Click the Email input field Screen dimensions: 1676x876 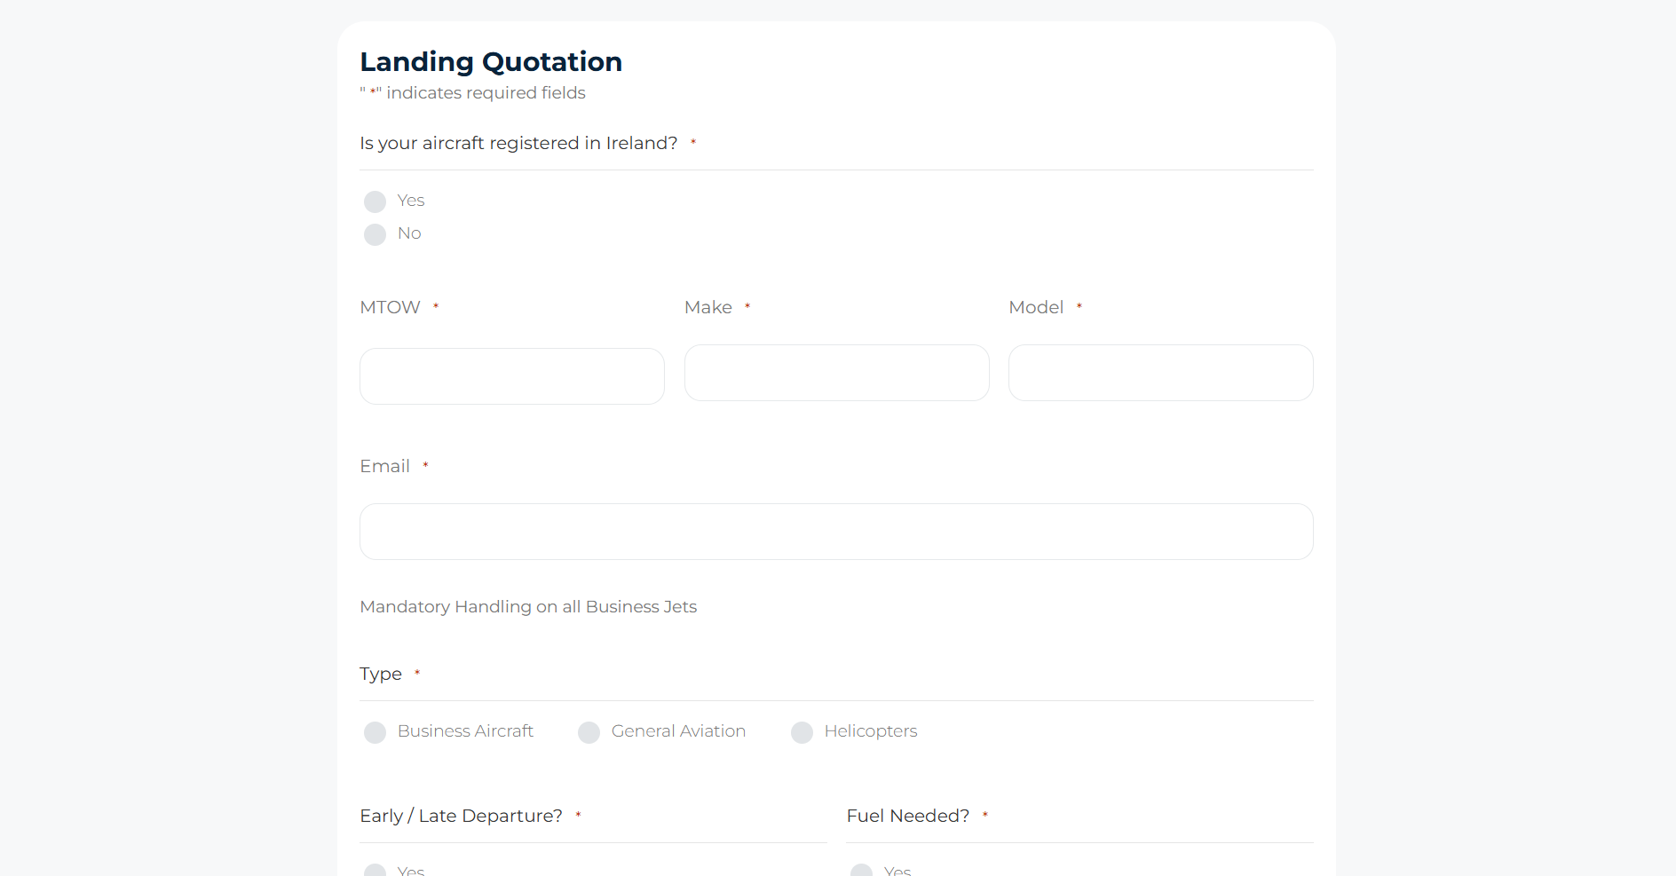pos(835,532)
